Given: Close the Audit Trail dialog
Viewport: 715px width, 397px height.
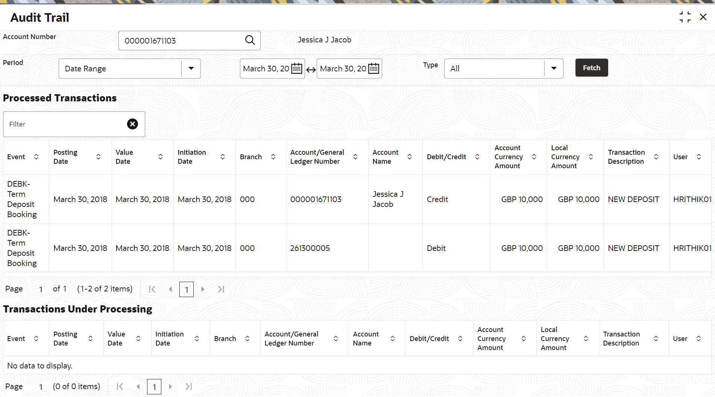Looking at the screenshot, I should tap(703, 17).
